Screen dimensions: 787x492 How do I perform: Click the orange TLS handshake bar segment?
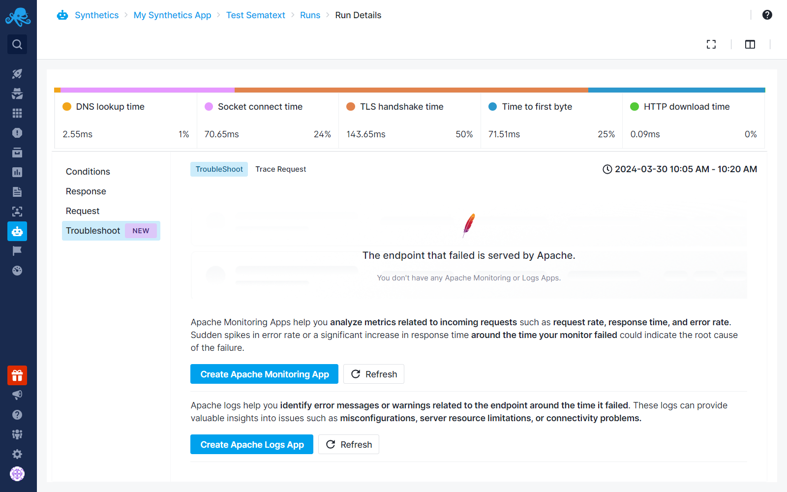click(411, 90)
